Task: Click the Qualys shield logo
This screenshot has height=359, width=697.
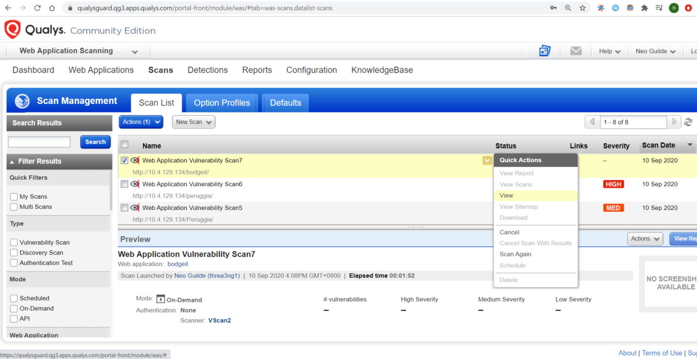Action: coord(13,30)
